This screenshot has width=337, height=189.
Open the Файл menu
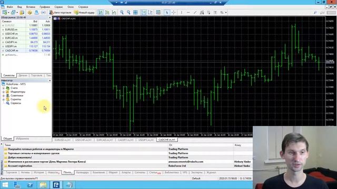pos(9,7)
